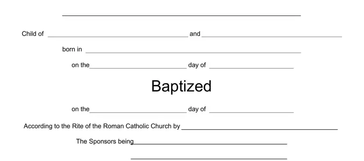
Task: Click the second parent blank after 'and'
Action: [x=272, y=34]
